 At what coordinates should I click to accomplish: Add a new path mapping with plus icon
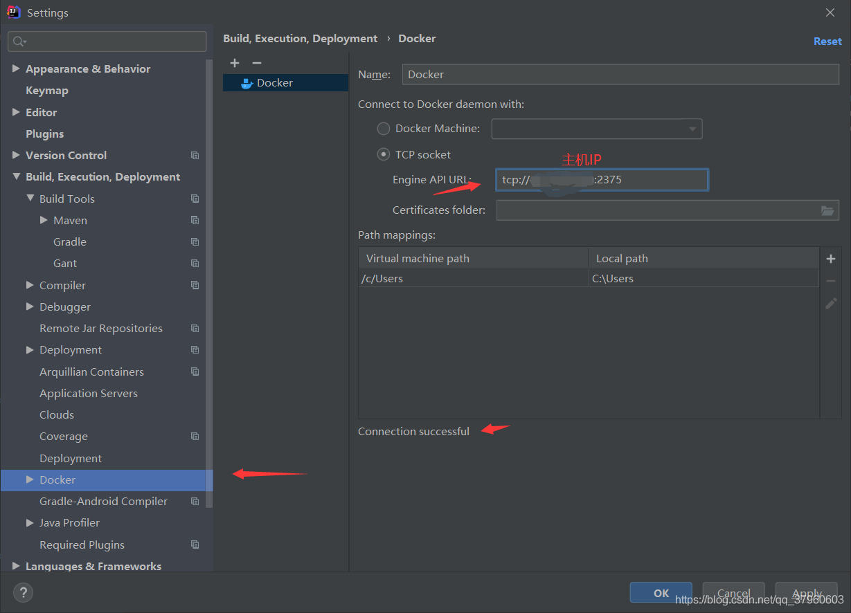pos(831,259)
